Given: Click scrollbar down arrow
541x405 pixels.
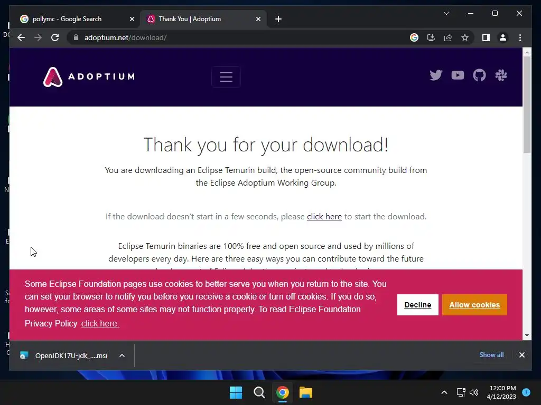Looking at the screenshot, I should (x=527, y=335).
